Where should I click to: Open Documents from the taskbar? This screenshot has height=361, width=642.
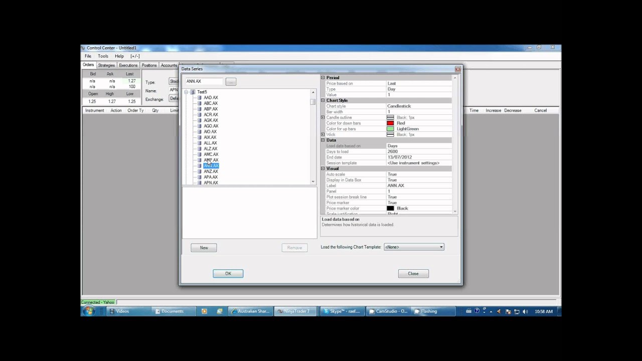pyautogui.click(x=172, y=311)
